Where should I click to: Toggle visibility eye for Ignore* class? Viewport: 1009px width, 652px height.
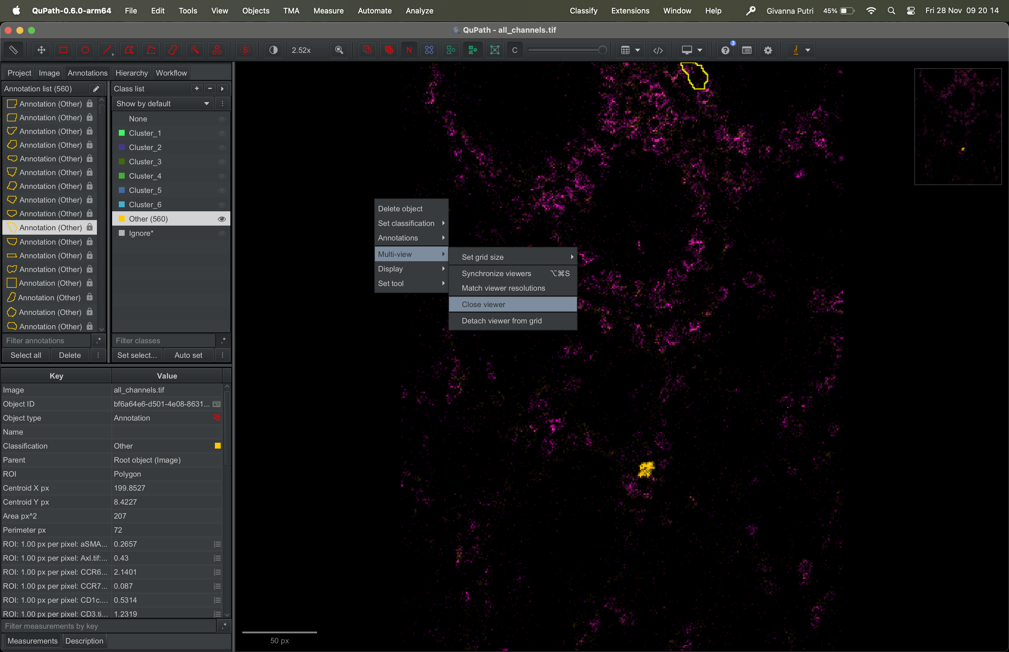[221, 233]
